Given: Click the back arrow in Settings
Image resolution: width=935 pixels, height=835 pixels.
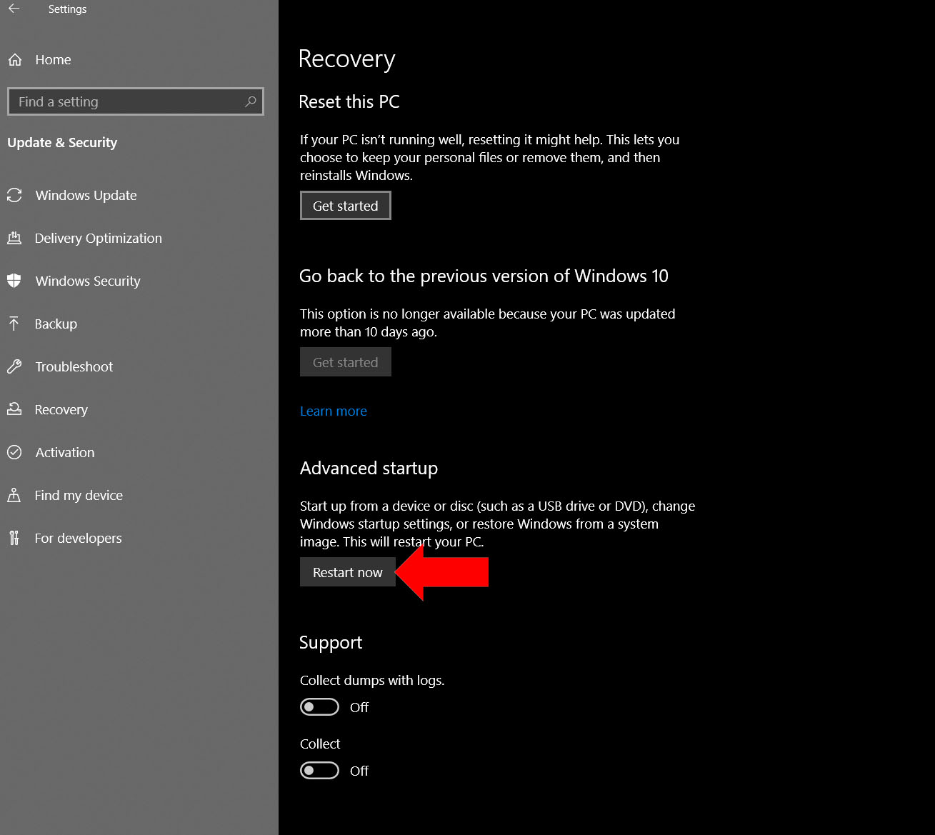Looking at the screenshot, I should point(14,9).
